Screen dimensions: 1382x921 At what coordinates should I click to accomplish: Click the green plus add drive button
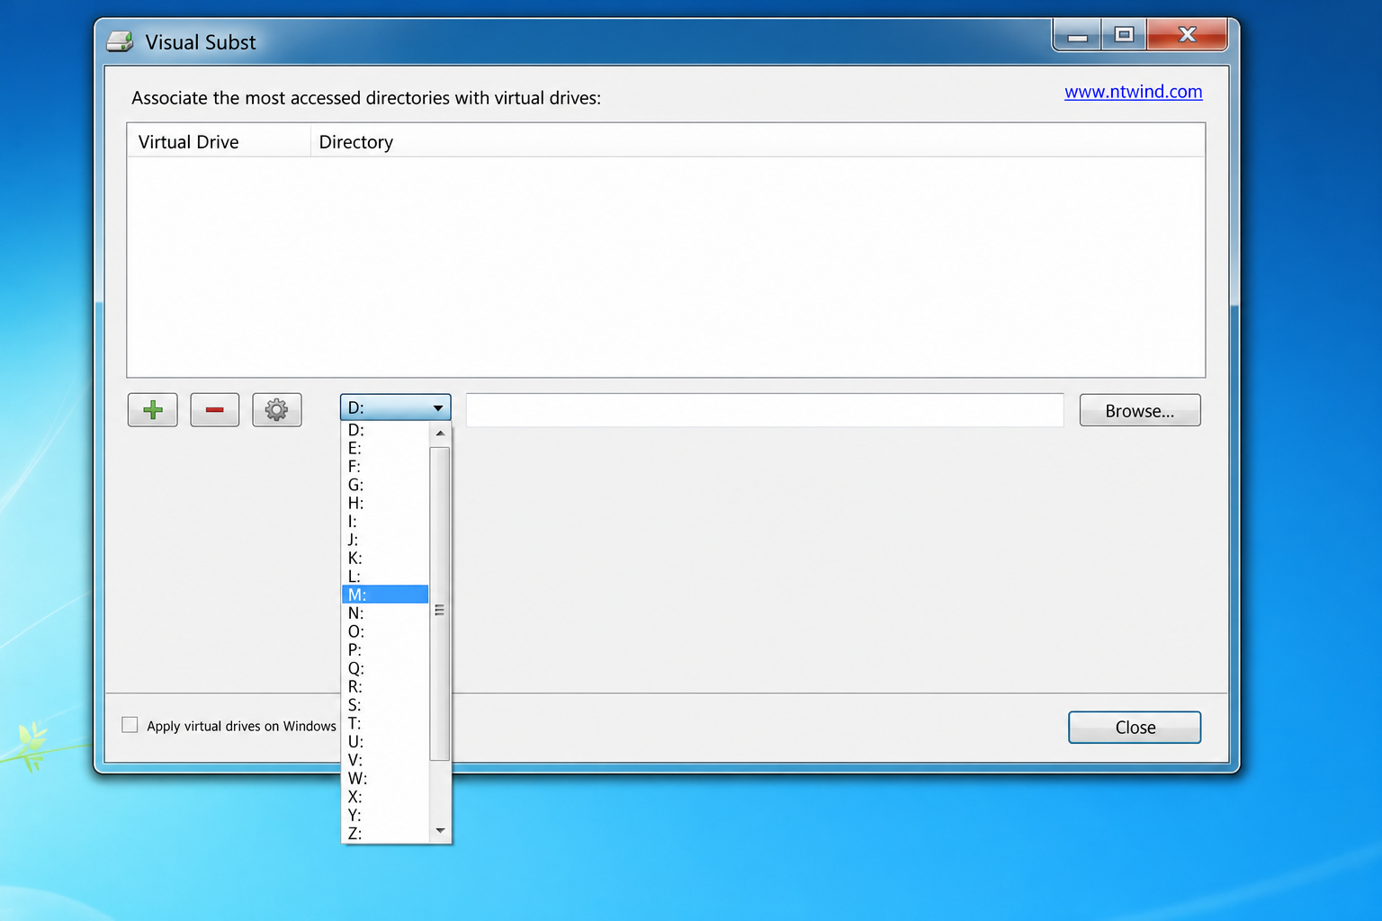[x=153, y=410]
